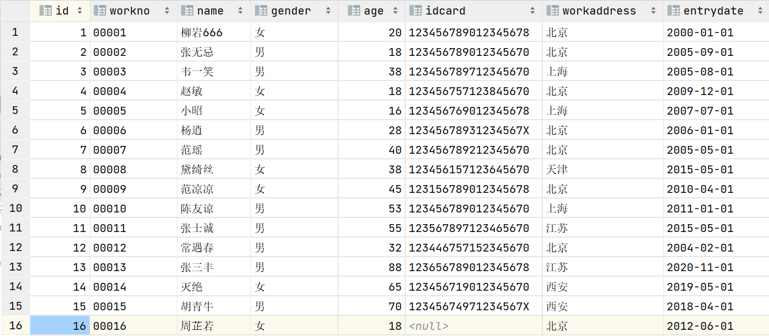Viewport: 769px width, 336px height.
Task: Click the id column table icon
Action: pos(46,11)
